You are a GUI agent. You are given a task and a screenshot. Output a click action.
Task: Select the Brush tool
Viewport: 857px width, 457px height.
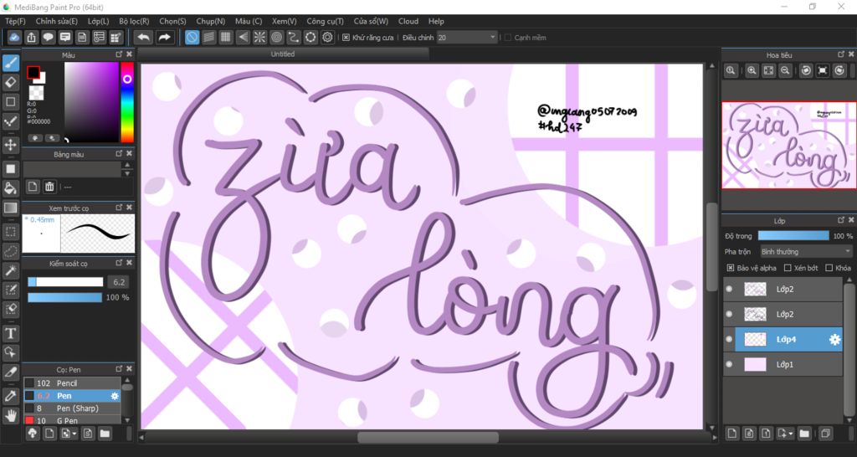point(10,63)
